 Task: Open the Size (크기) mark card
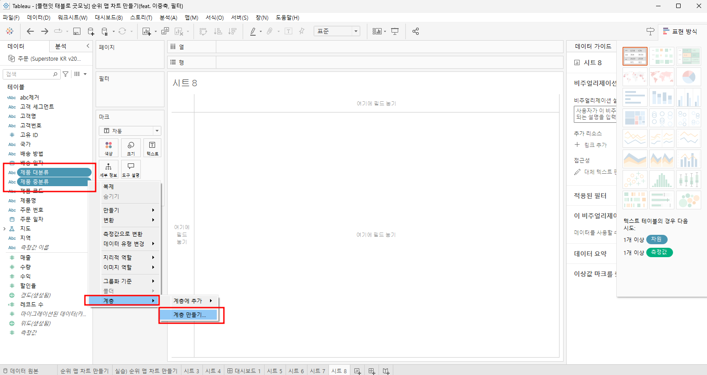pos(131,148)
